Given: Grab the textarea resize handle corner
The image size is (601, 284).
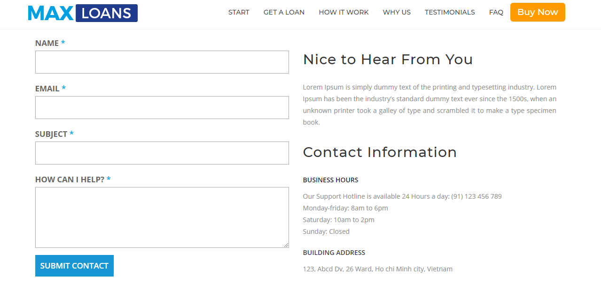Looking at the screenshot, I should (x=286, y=245).
